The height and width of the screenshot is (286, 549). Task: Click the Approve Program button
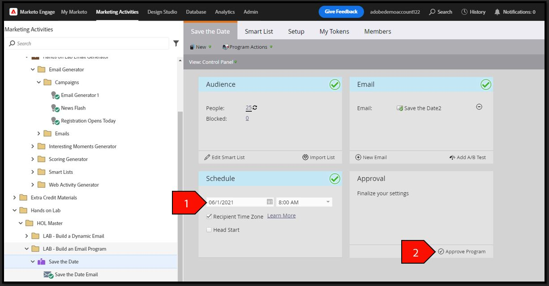[x=462, y=252]
